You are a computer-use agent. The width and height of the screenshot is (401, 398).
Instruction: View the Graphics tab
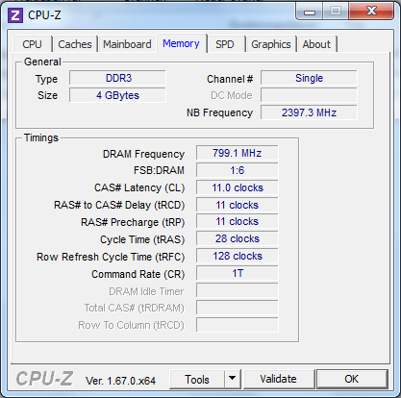271,44
